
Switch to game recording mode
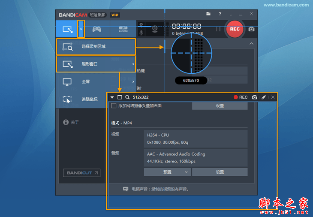click(97, 29)
